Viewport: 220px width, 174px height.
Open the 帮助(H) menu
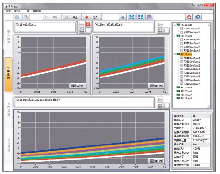point(37,11)
